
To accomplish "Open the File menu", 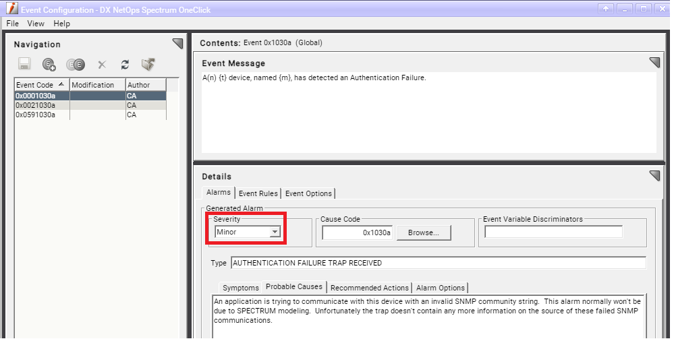I will coord(12,24).
